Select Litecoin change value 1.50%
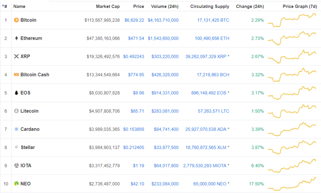The height and width of the screenshot is (193, 321). (257, 111)
